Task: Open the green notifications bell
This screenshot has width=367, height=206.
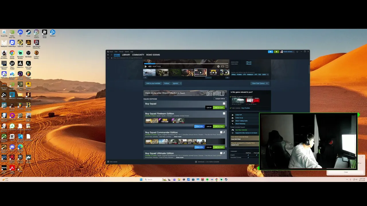Action: pos(276,52)
